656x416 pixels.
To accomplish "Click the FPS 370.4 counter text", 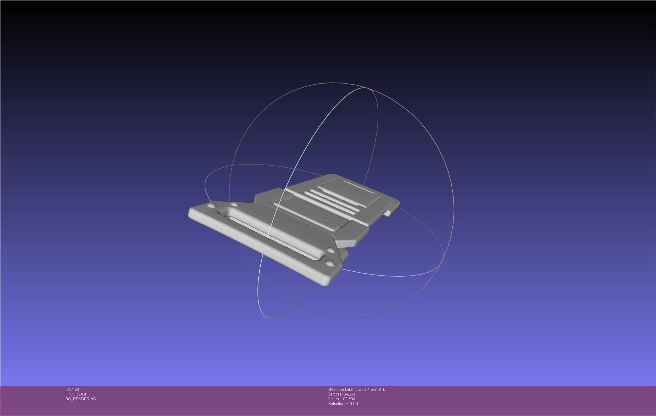I will coord(76,394).
